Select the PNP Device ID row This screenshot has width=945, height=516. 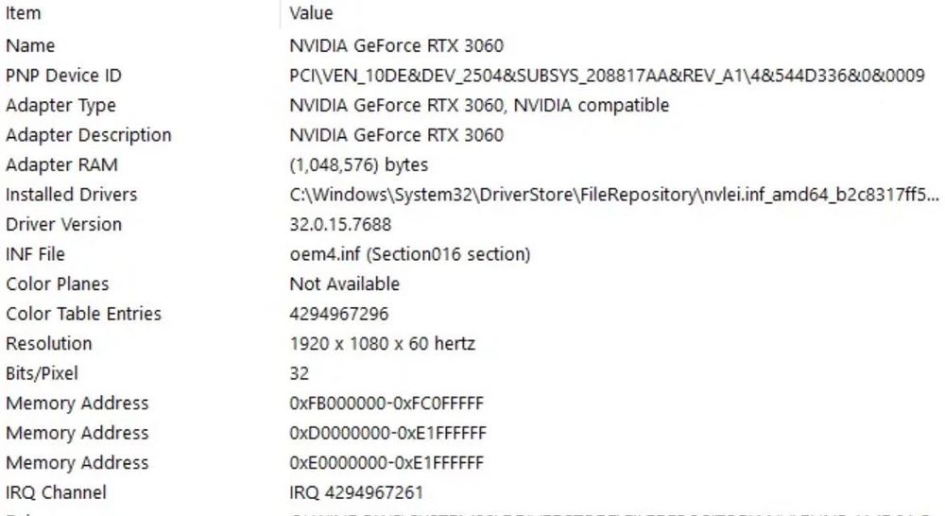tap(63, 76)
